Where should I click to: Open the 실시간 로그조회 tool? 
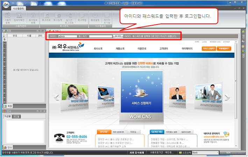(x=69, y=17)
